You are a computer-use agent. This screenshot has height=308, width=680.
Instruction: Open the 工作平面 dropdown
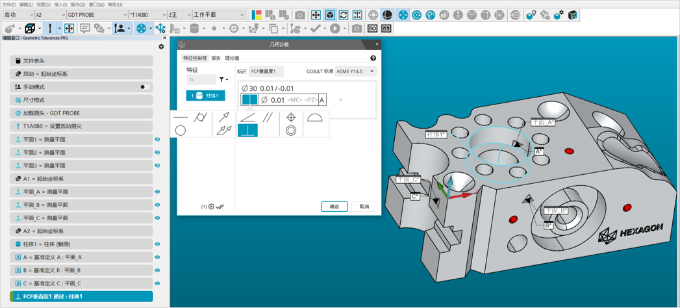219,15
